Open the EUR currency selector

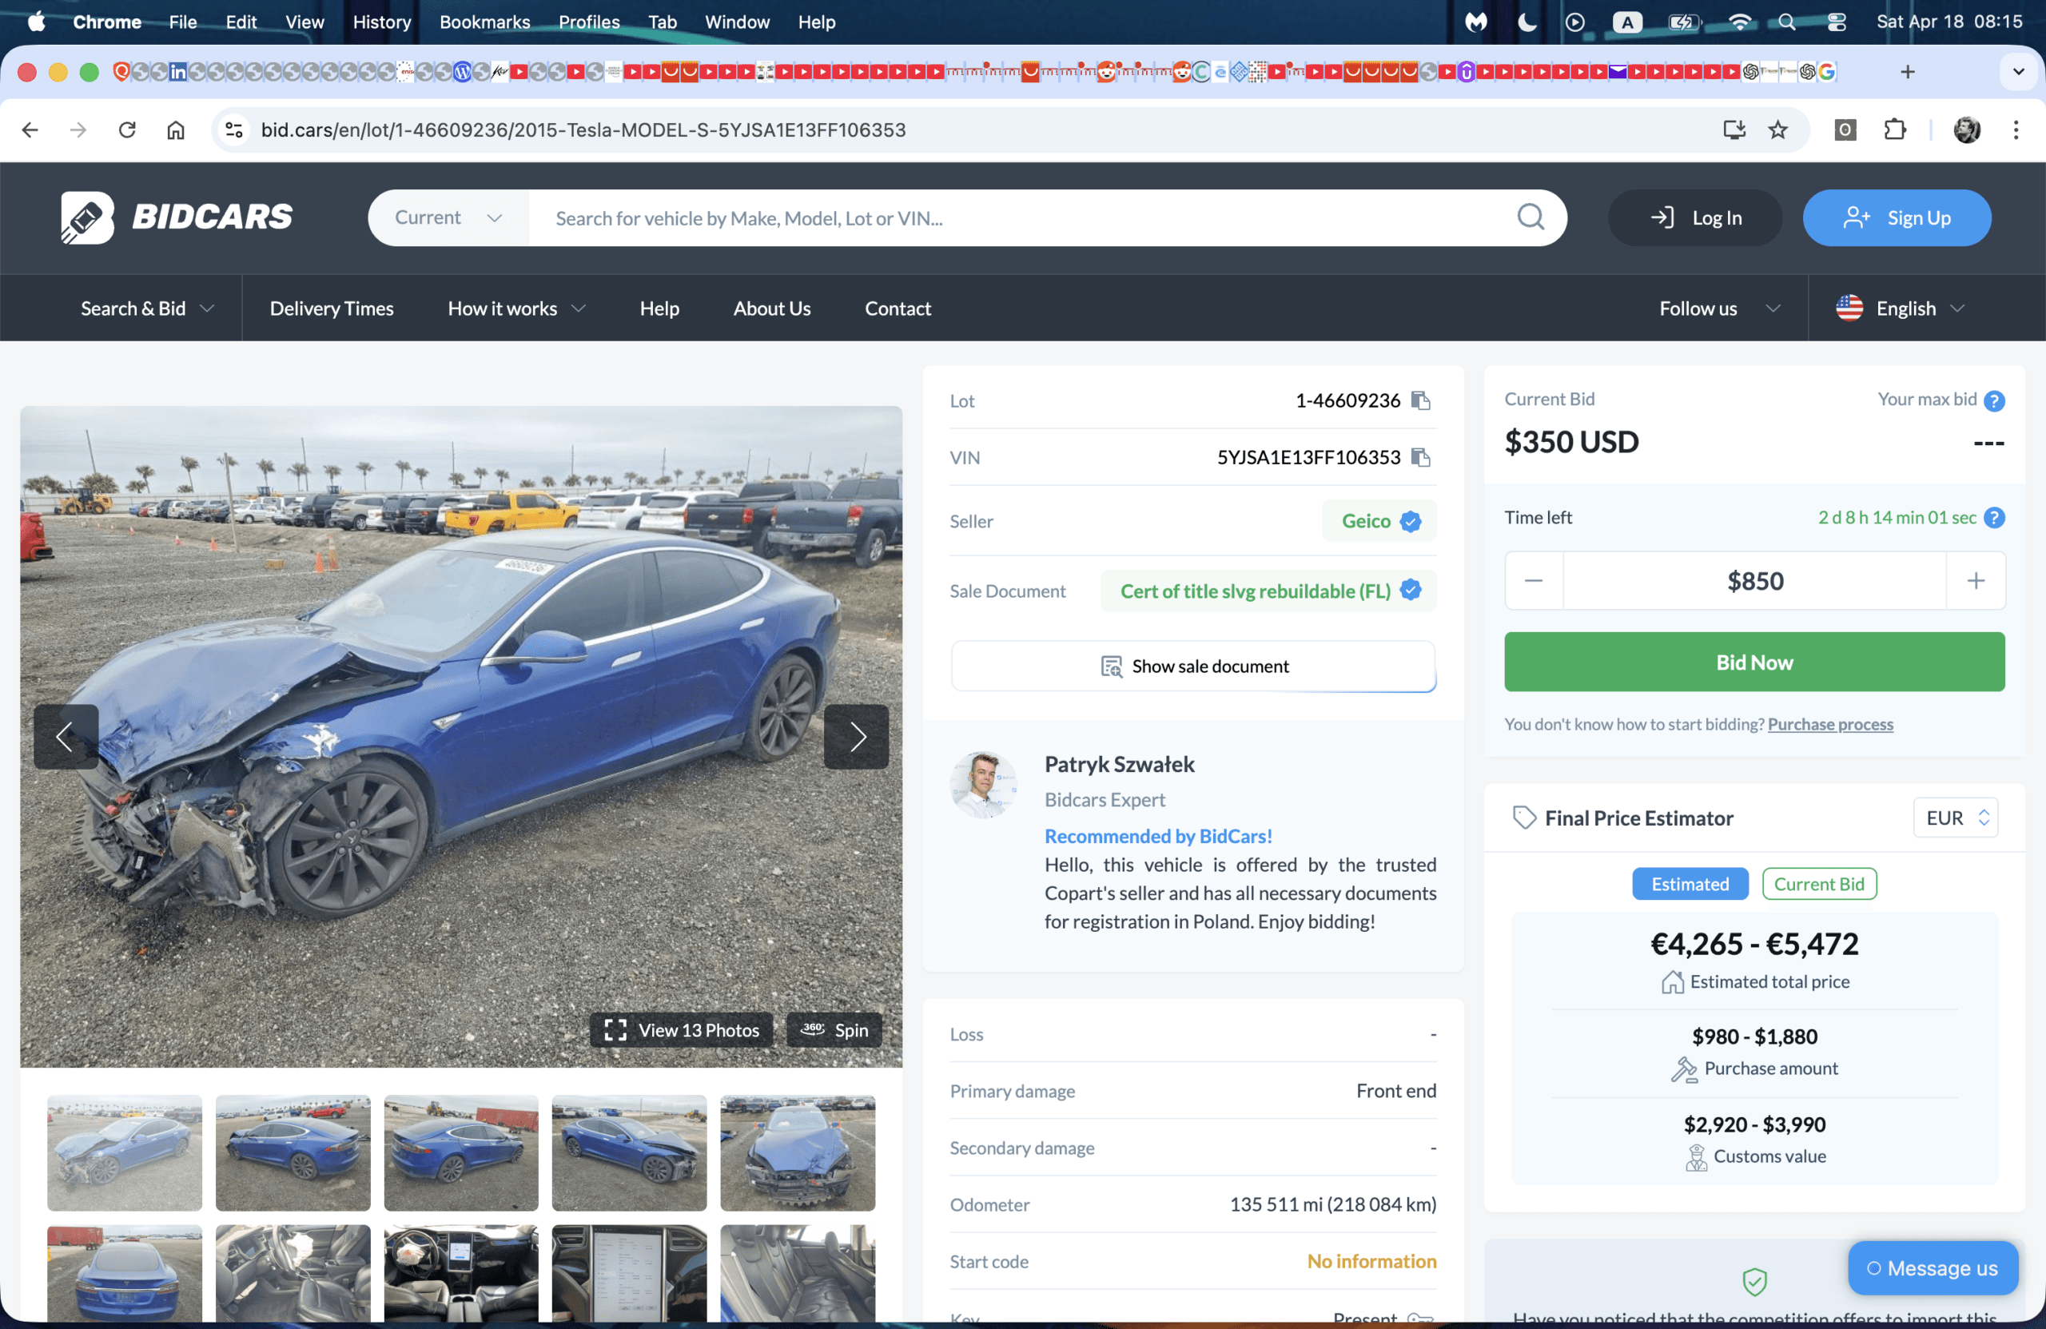coord(1955,818)
